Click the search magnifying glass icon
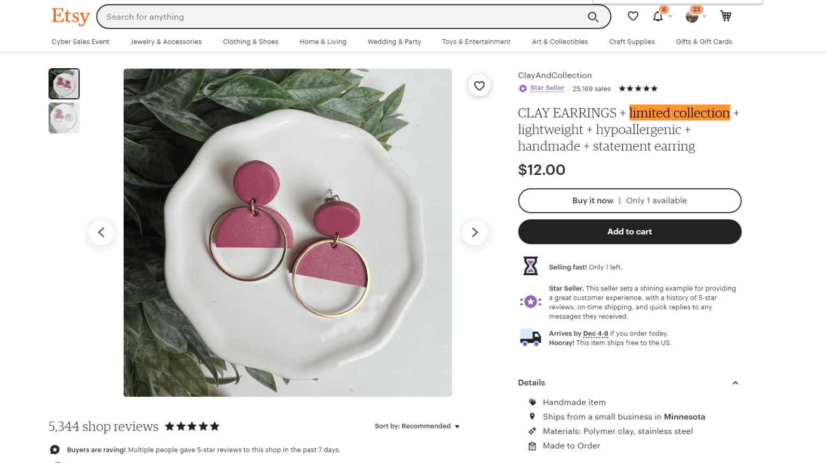The width and height of the screenshot is (826, 463). (593, 17)
